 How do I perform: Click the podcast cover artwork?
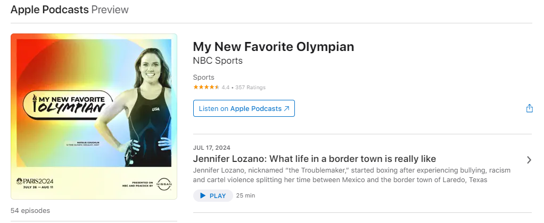94,116
